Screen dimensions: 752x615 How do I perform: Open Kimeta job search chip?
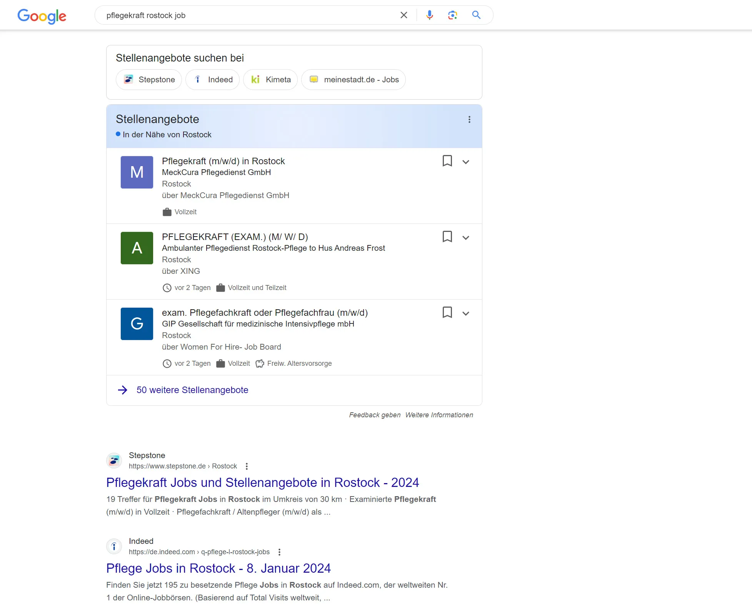pos(270,80)
